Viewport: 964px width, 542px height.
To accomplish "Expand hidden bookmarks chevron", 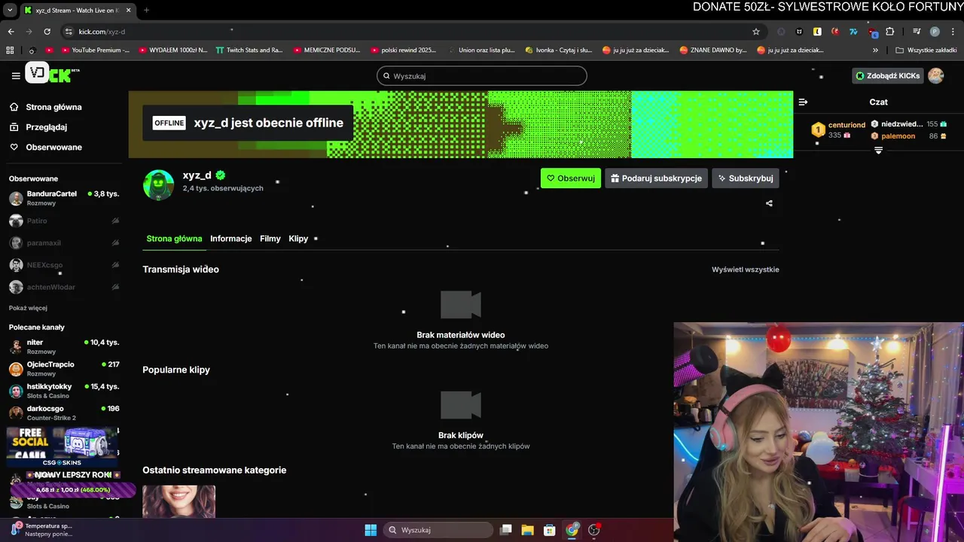I will coord(875,50).
